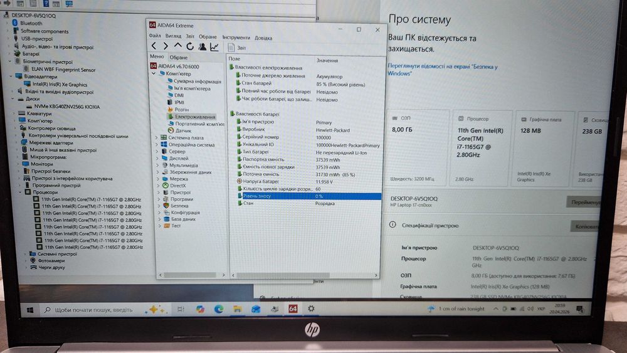This screenshot has width=627, height=353.
Task: Open Bluetooth in Device Manager
Action: (27, 23)
